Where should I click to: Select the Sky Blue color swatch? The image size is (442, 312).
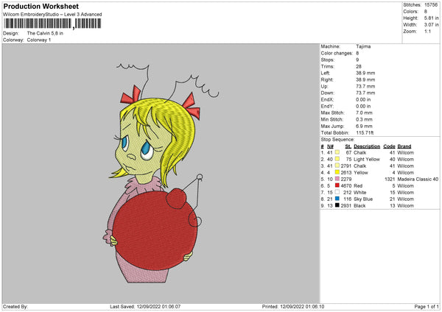pyautogui.click(x=337, y=199)
